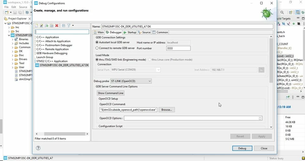Open the Edit menu in IDE window
This screenshot has height=161, width=305.
(x=14, y=7)
